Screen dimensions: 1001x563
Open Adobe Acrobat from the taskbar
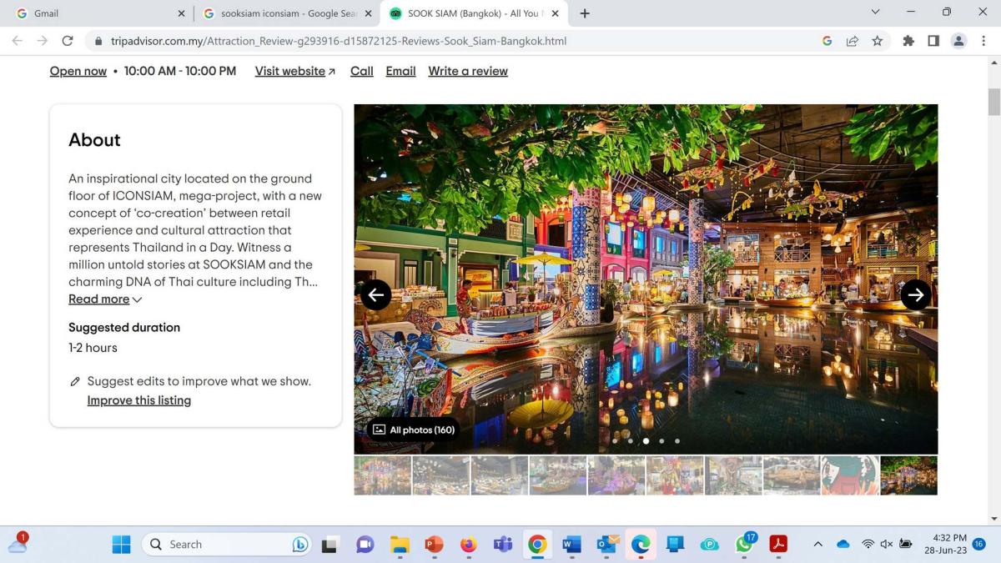pyautogui.click(x=778, y=545)
